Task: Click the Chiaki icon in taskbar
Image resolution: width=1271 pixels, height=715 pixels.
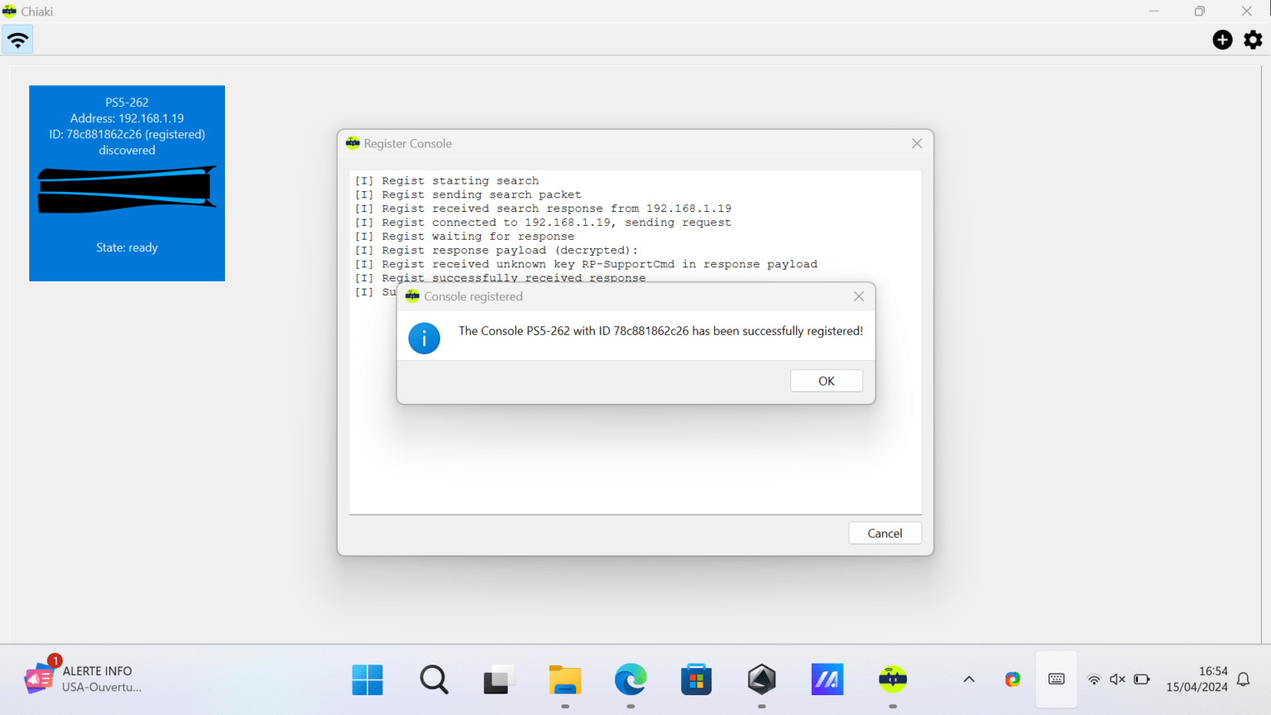Action: click(x=892, y=679)
